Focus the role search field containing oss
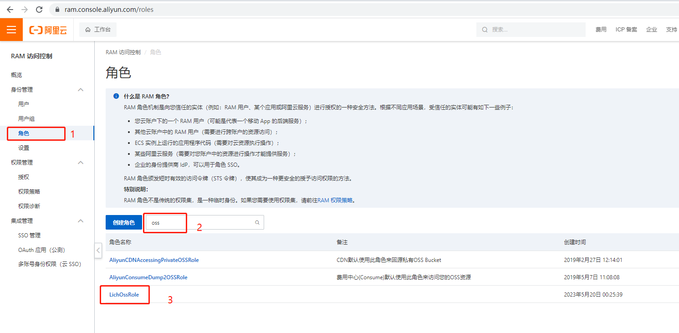The width and height of the screenshot is (679, 333). click(x=205, y=222)
